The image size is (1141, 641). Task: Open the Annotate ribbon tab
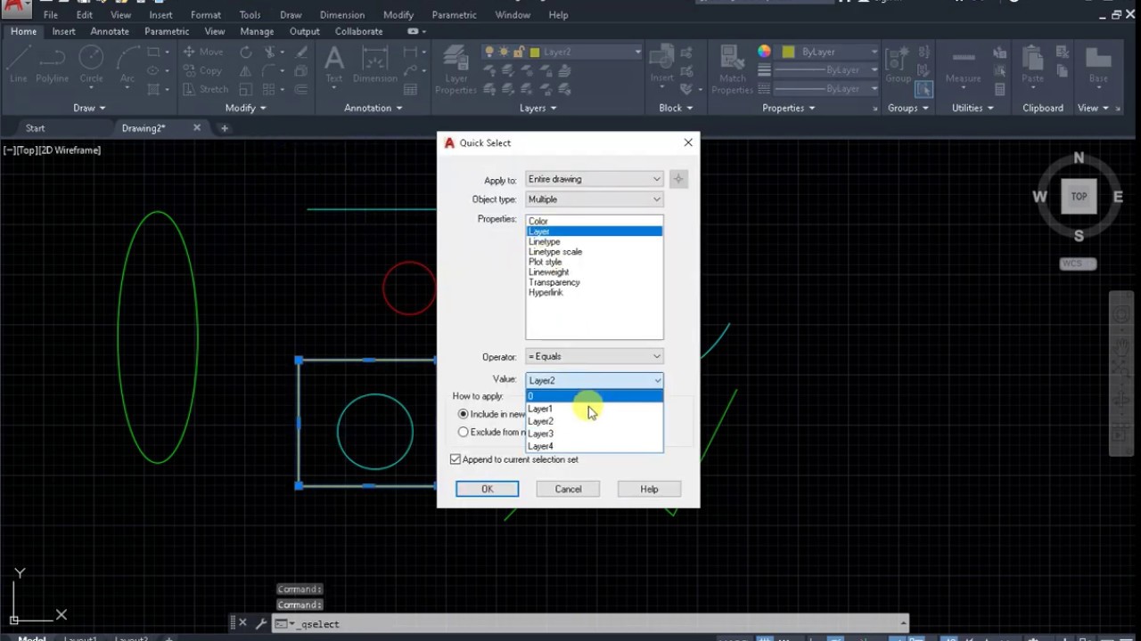point(110,31)
